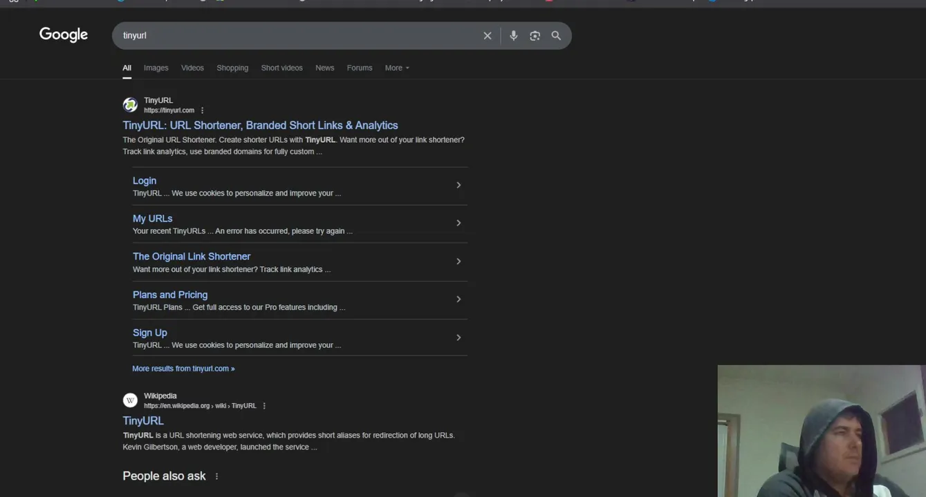Click the magnifying glass search button
Image resolution: width=926 pixels, height=497 pixels.
point(556,36)
